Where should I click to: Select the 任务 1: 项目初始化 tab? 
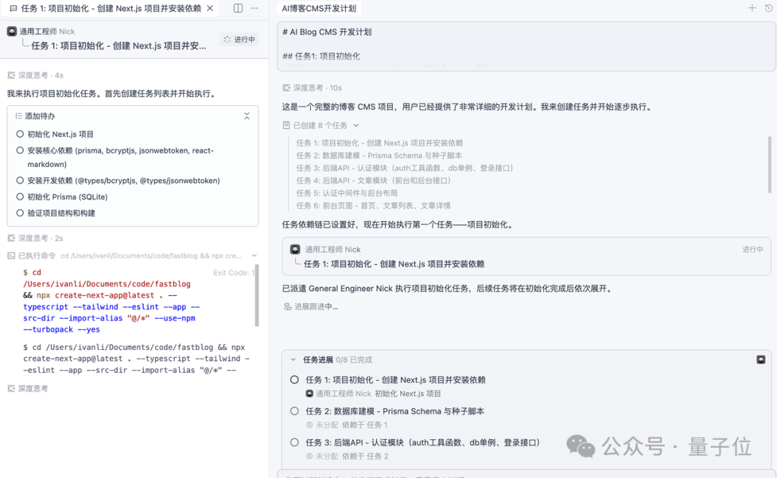(101, 8)
